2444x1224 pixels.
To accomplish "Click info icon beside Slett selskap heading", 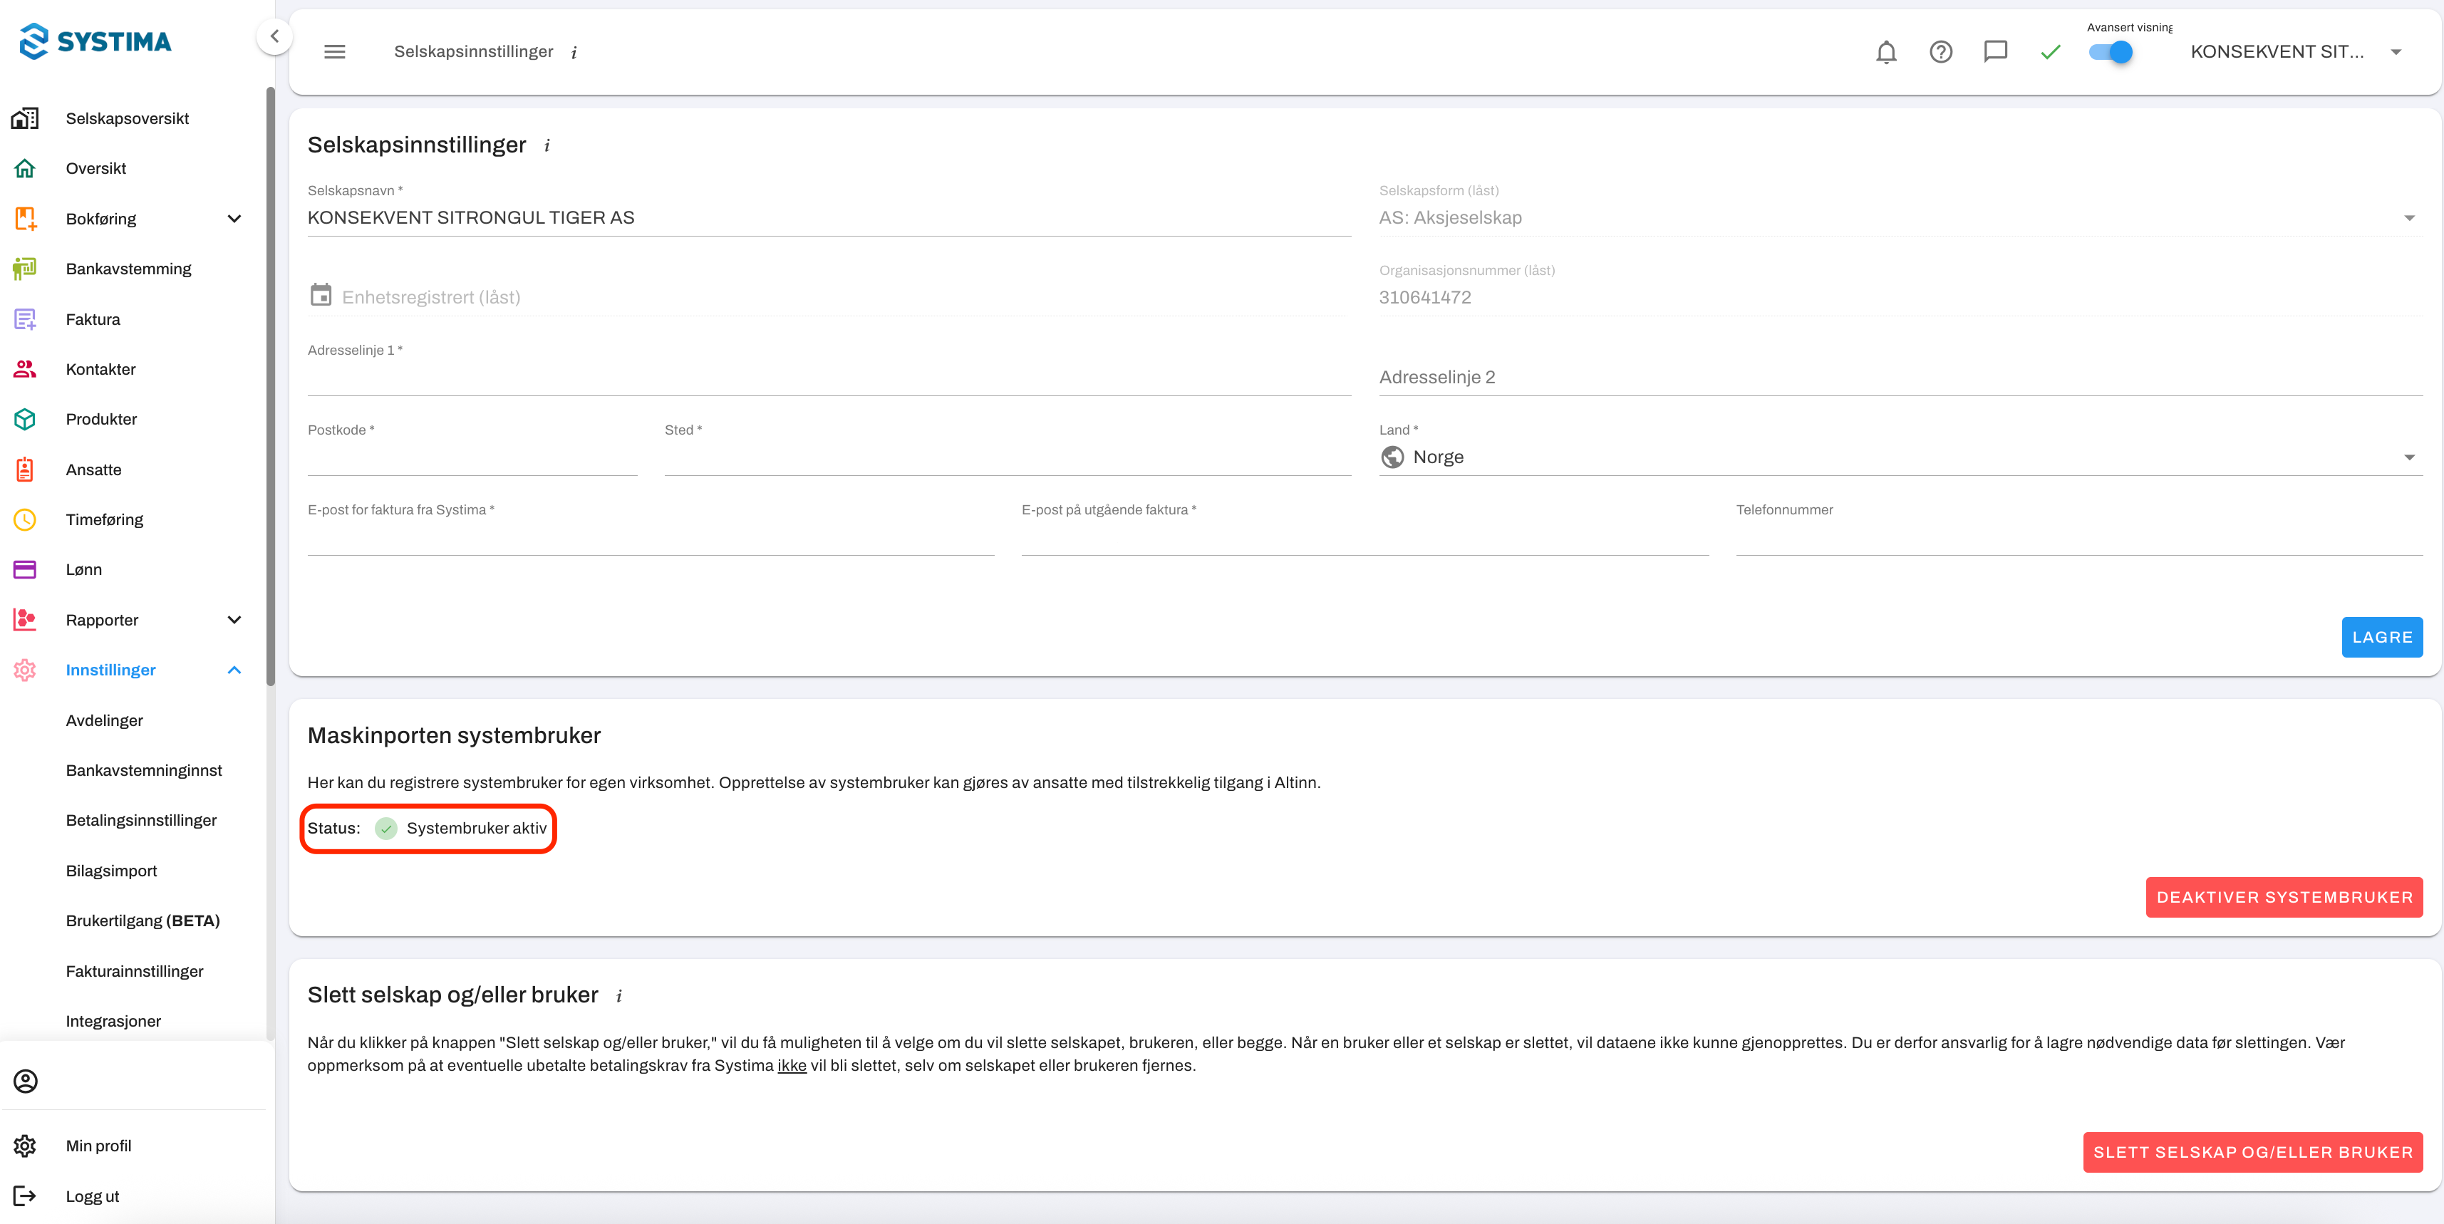I will point(618,996).
